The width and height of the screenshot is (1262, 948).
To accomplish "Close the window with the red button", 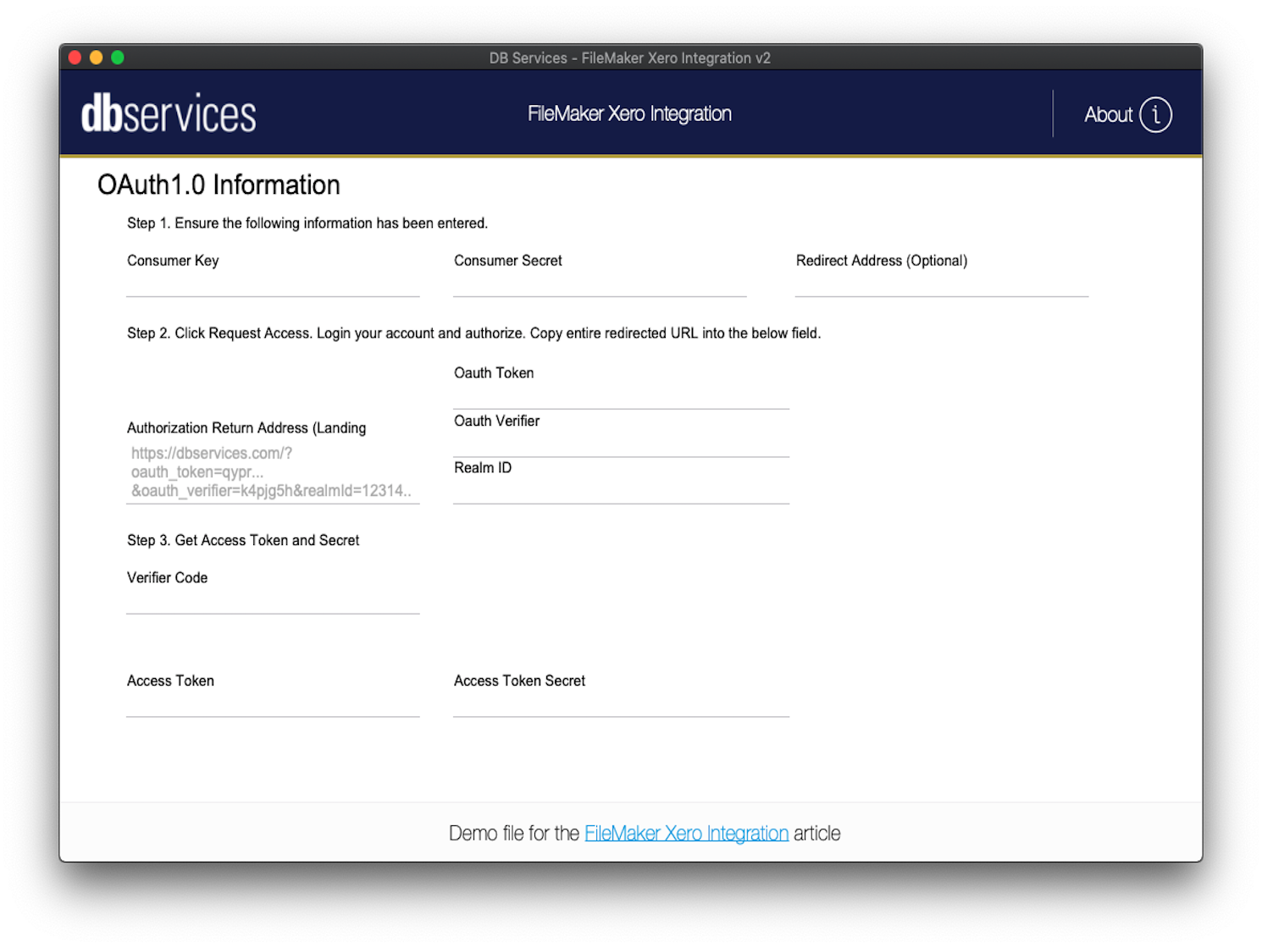I will [75, 58].
